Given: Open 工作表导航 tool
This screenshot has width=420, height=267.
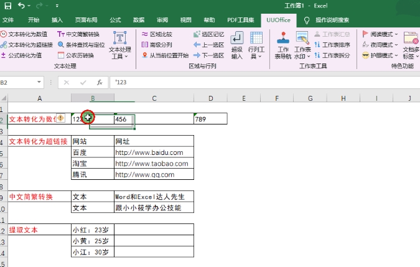Looking at the screenshot, I should tap(283, 45).
